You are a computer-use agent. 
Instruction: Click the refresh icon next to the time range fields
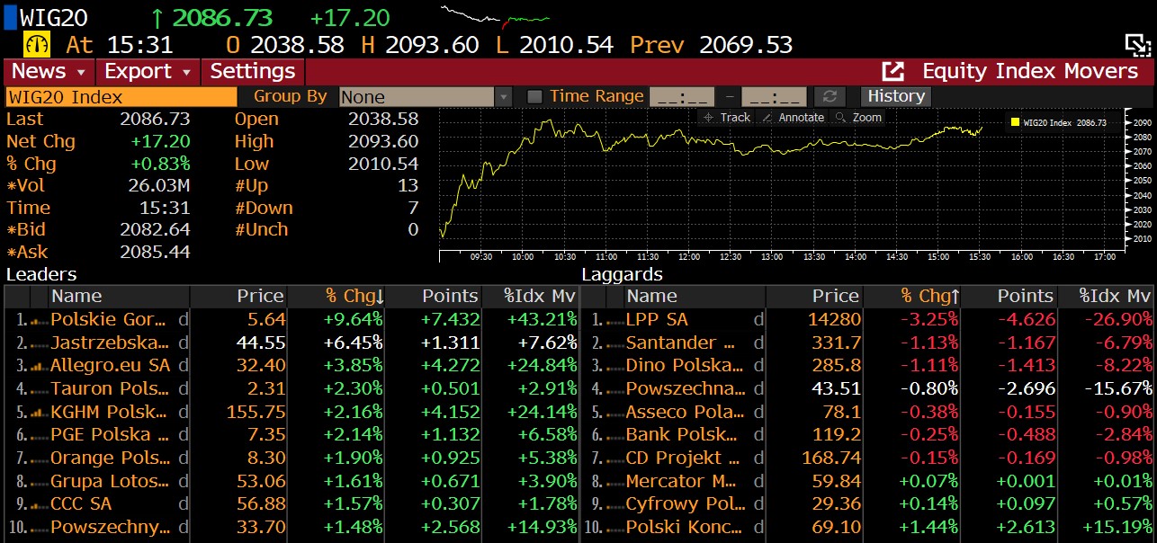829,96
